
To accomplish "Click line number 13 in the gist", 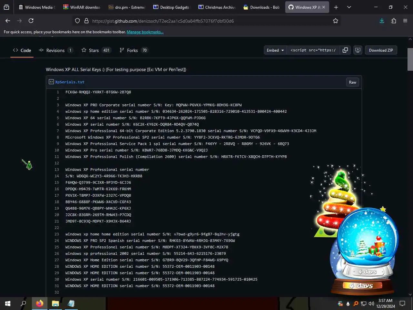I will [57, 170].
